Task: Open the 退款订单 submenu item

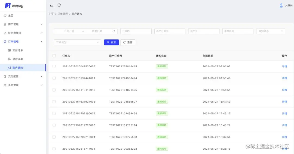Action: pyautogui.click(x=23, y=59)
